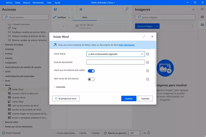Open the Variables pane via the {x} icon
The image size is (206, 137).
[x=202, y=9]
